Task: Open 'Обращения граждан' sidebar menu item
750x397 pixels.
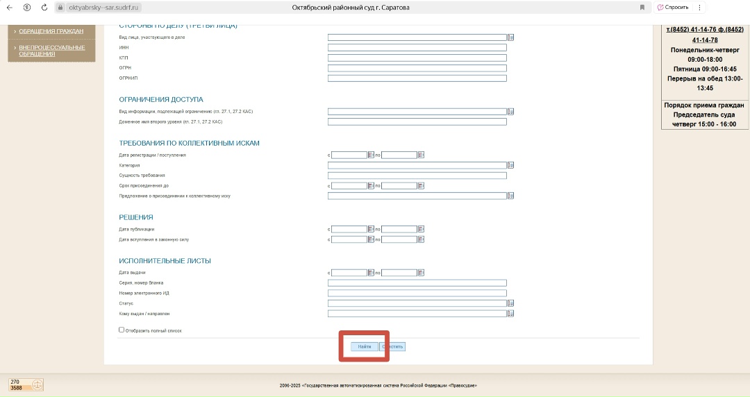Action: pos(51,31)
